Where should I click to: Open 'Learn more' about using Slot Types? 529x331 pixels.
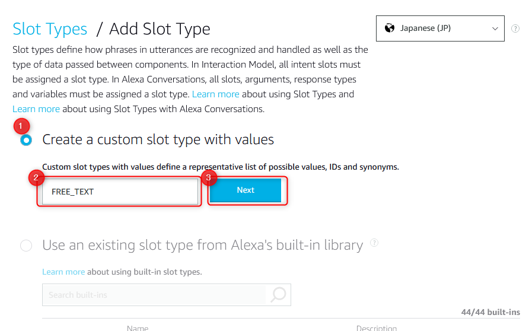[x=215, y=94]
